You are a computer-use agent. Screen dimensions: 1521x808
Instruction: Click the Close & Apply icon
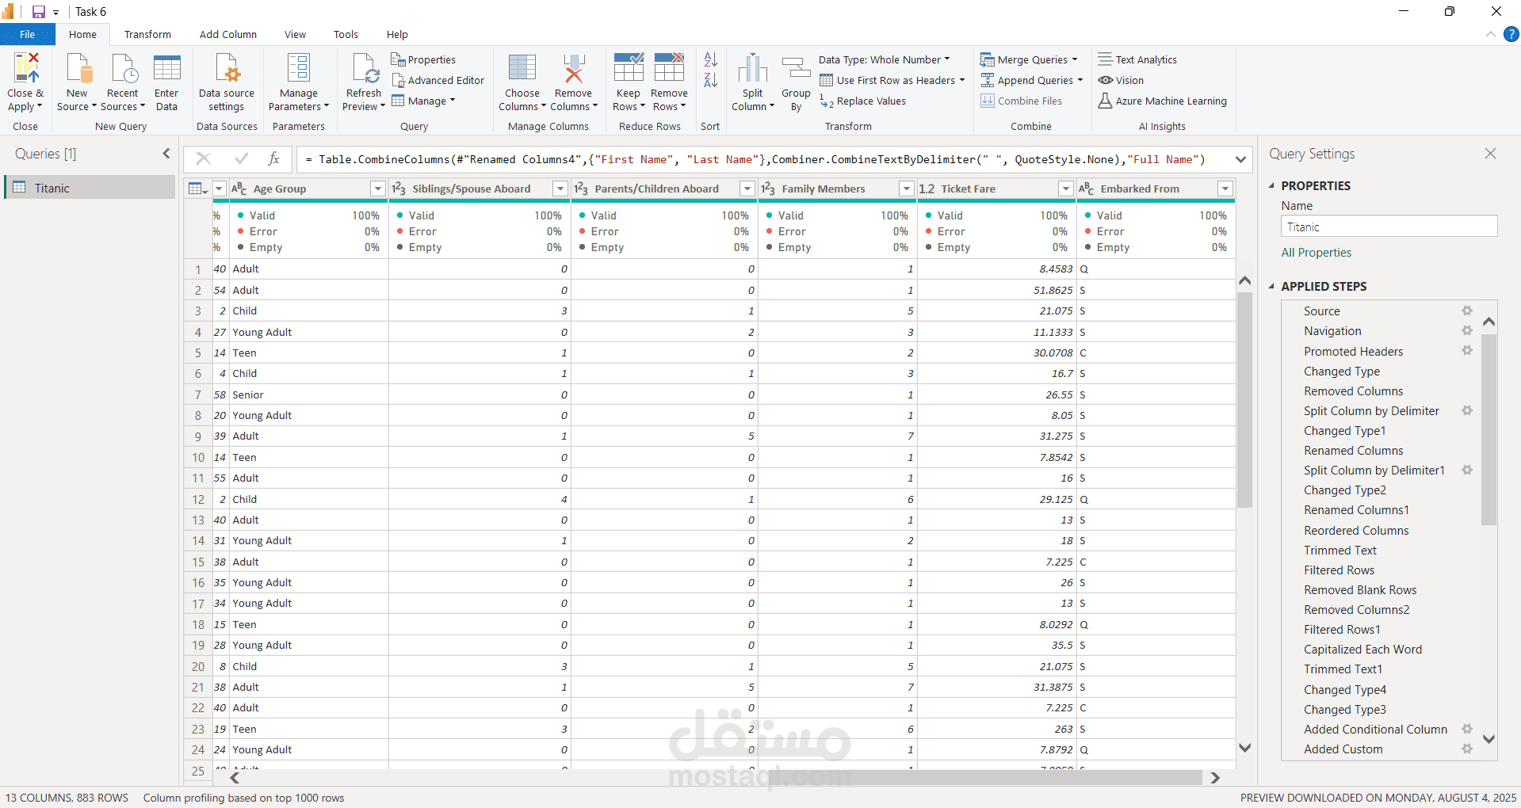click(x=25, y=70)
